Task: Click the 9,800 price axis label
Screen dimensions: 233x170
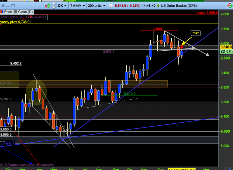Action: point(225,14)
